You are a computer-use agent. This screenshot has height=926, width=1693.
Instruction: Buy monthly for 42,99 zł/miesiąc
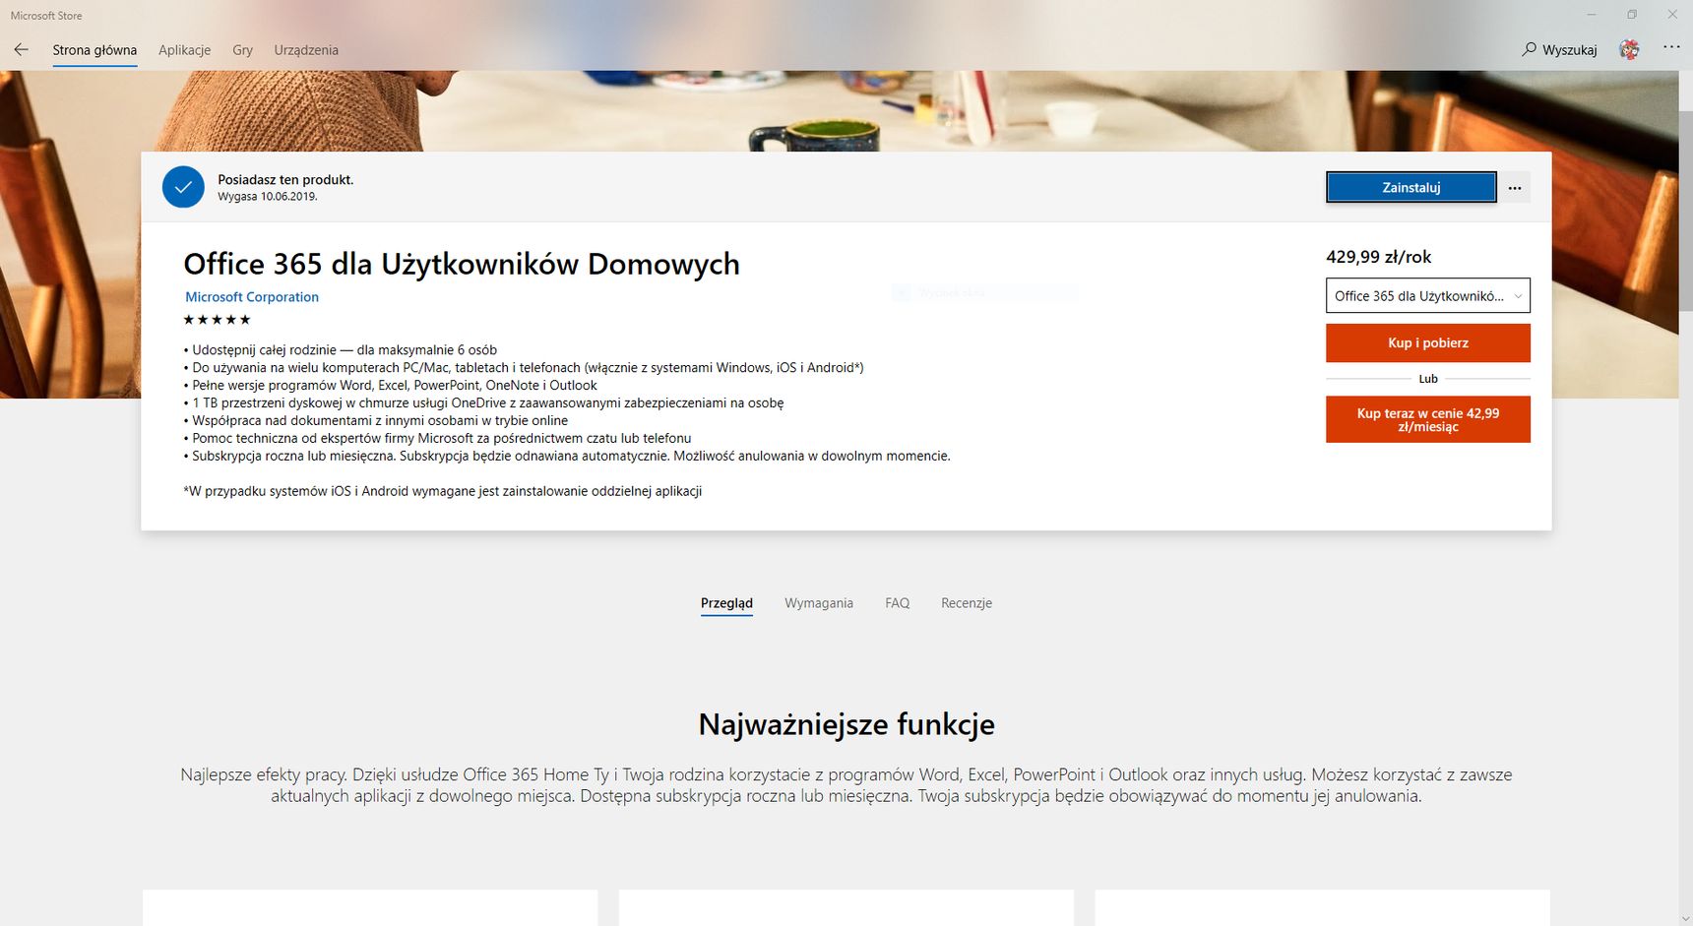click(1428, 419)
